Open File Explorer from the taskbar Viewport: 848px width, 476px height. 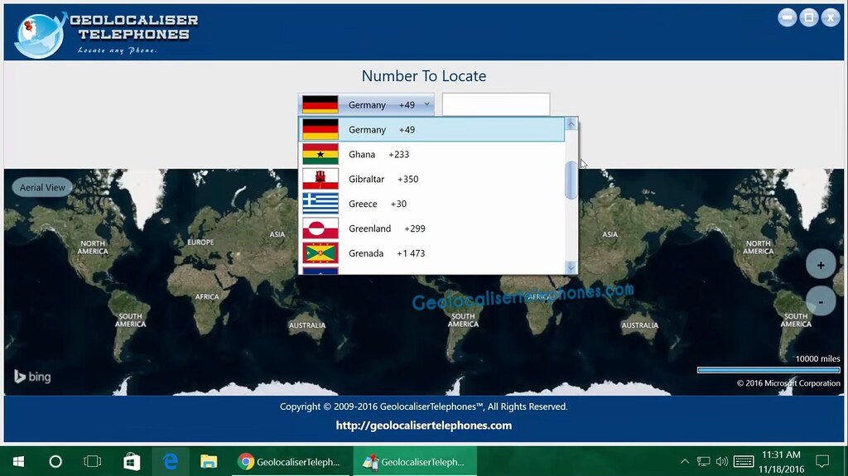(x=208, y=461)
